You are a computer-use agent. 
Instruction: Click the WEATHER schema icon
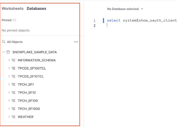coord(13,117)
